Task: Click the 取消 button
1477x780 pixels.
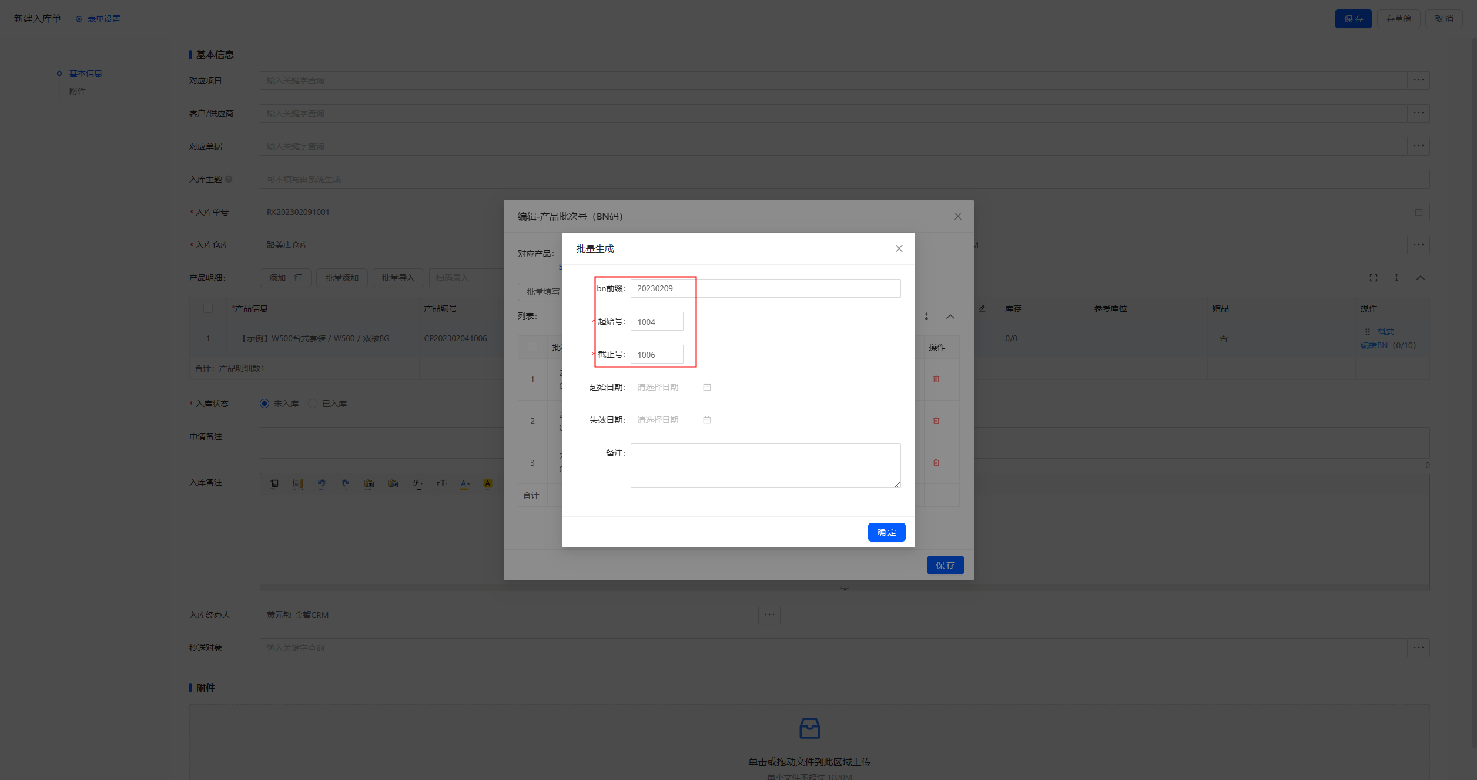Action: tap(1443, 19)
